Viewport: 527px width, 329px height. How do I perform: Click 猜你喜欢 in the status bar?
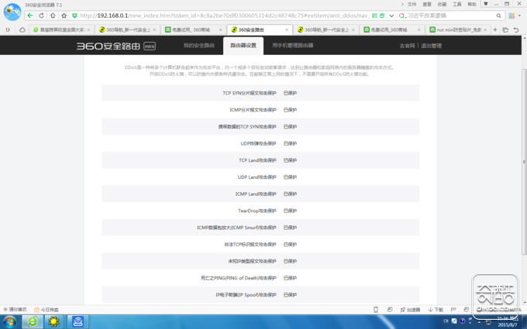pos(15,310)
